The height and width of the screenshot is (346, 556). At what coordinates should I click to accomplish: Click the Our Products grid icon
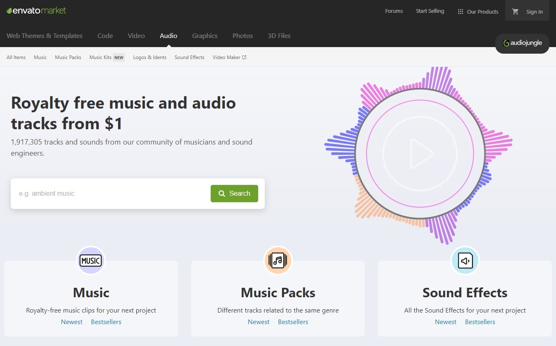click(460, 12)
